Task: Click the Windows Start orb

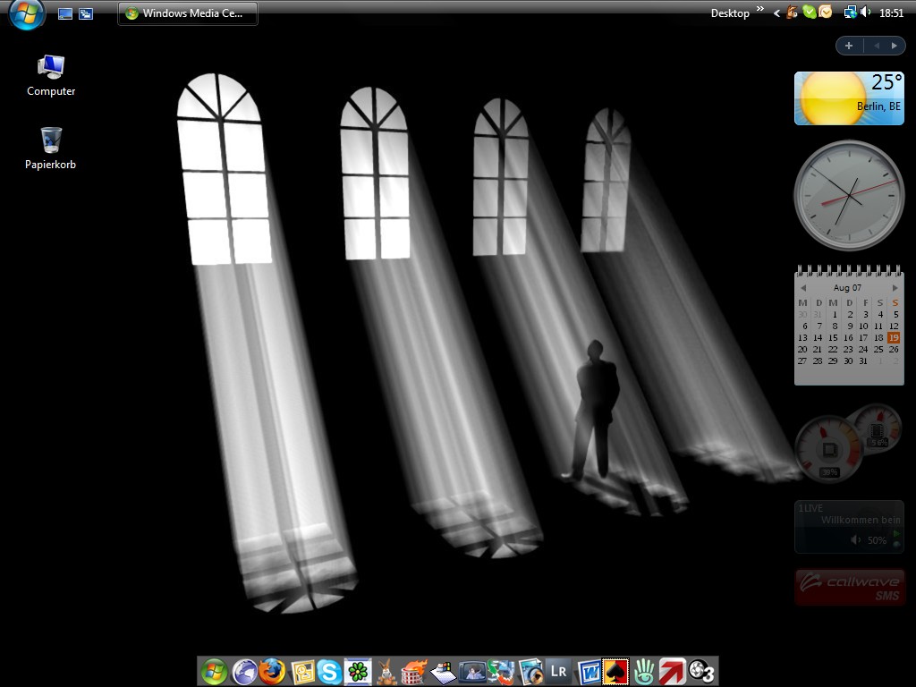Action: click(x=27, y=13)
